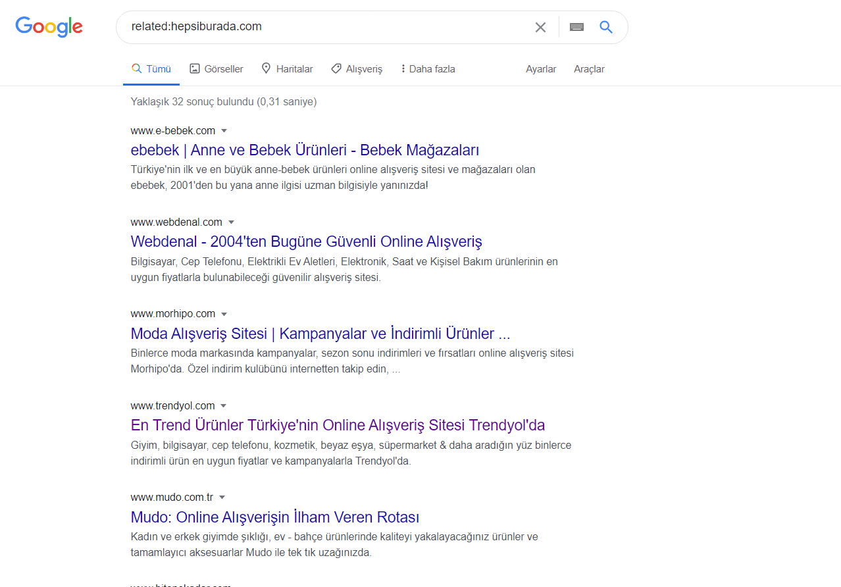
Task: Open the dropdown arrow beside www.trendyol.com
Action: tap(224, 405)
